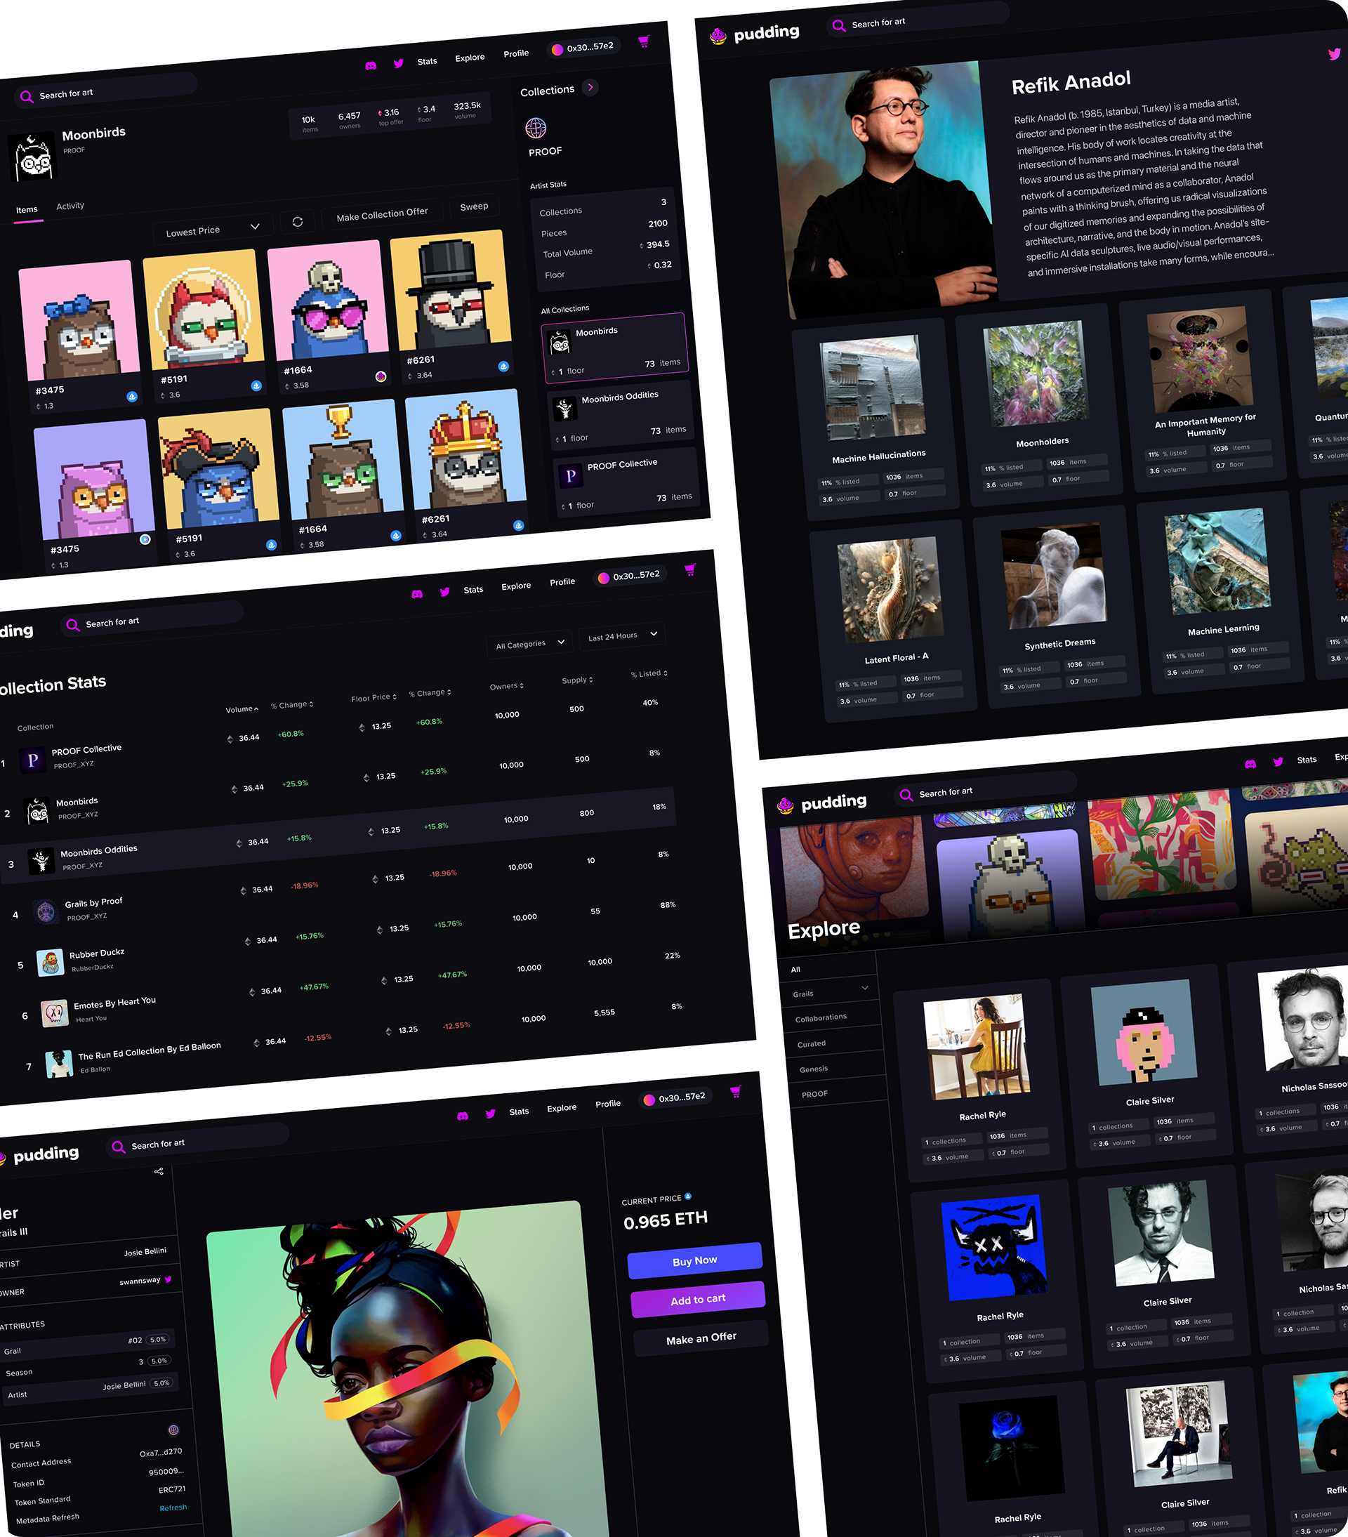Screen dimensions: 1348x1537
Task: Open the Lowest Price sort dropdown
Action: [x=212, y=229]
